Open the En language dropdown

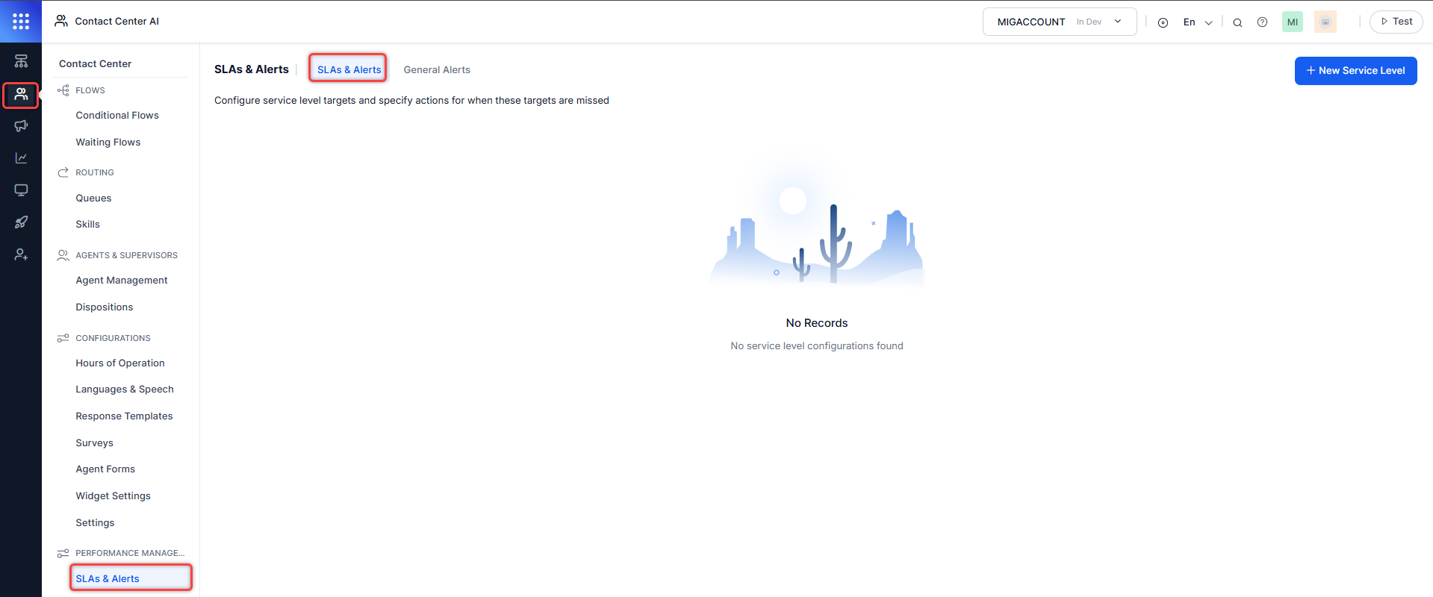point(1197,22)
